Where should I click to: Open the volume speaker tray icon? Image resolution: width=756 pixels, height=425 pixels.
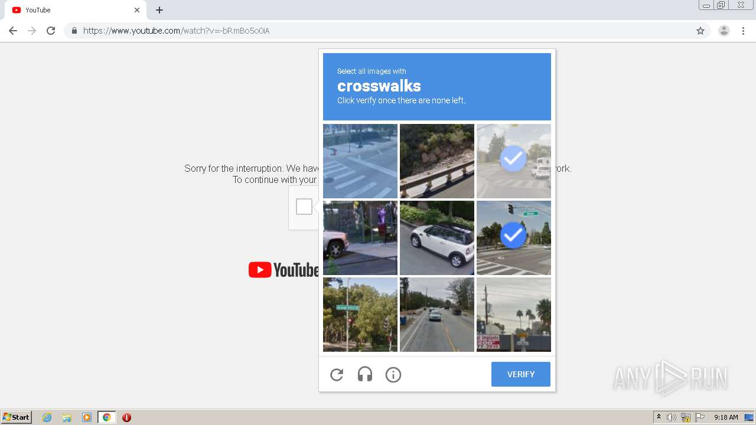click(x=672, y=417)
